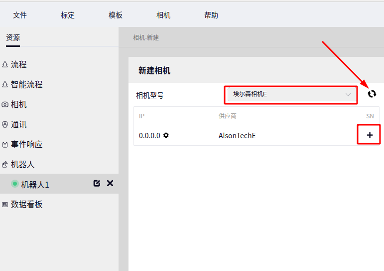Viewport: 384px width, 271px height.
Task: Click the camera icon beside 相机
Action: coord(5,105)
